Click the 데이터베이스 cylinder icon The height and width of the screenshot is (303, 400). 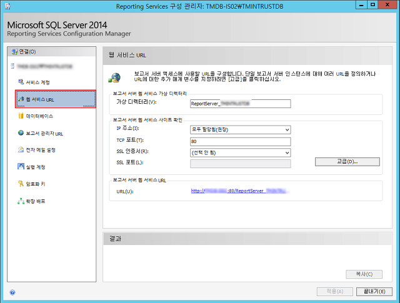tap(21, 116)
